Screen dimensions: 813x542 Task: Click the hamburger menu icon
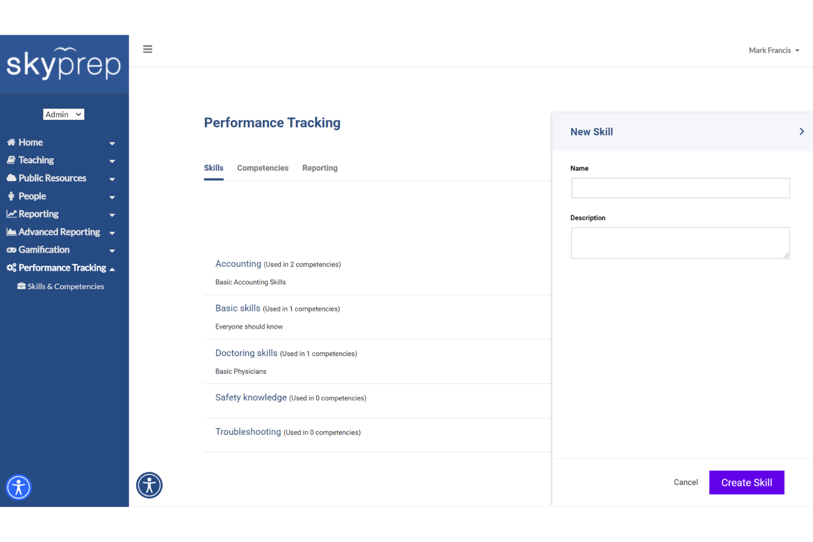pos(147,49)
